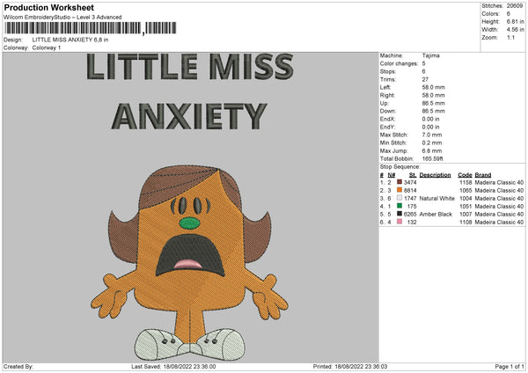Click 'Wilcom EmbroideryStudio – Level 3 Advanced' text
This screenshot has height=373, width=528.
coord(62,18)
